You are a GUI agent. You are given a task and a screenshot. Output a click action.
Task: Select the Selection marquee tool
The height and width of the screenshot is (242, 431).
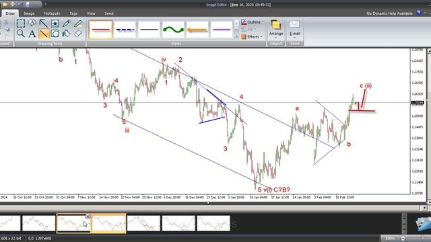point(21,24)
